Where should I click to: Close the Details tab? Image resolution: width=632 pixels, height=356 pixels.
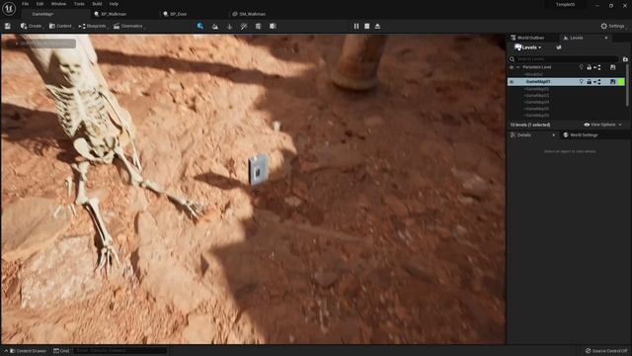click(x=553, y=135)
